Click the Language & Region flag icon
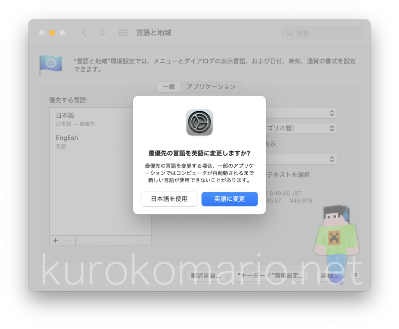 51,65
